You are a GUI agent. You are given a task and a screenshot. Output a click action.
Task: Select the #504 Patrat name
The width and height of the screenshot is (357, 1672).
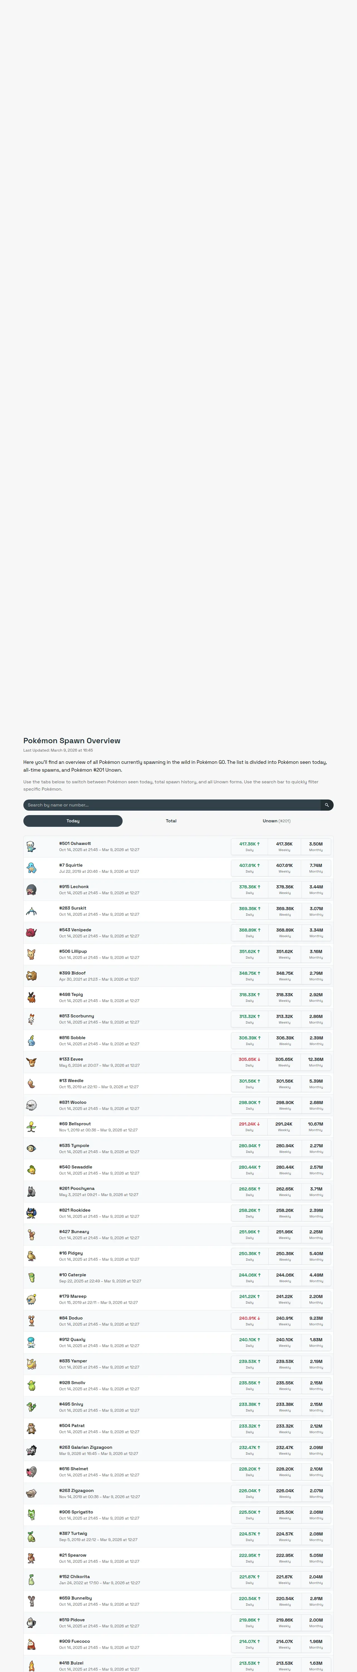coord(72,1425)
